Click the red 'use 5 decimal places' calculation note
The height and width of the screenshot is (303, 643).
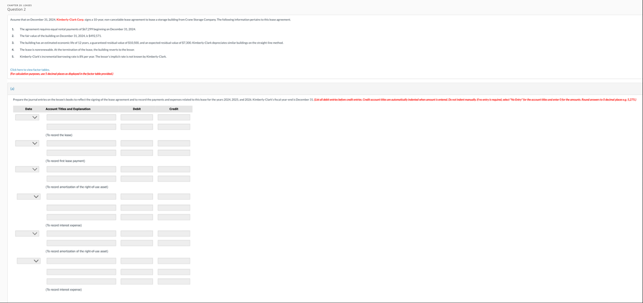tap(61, 74)
